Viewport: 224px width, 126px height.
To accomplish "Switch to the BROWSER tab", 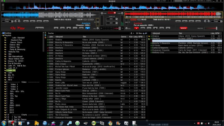I will (178, 1).
